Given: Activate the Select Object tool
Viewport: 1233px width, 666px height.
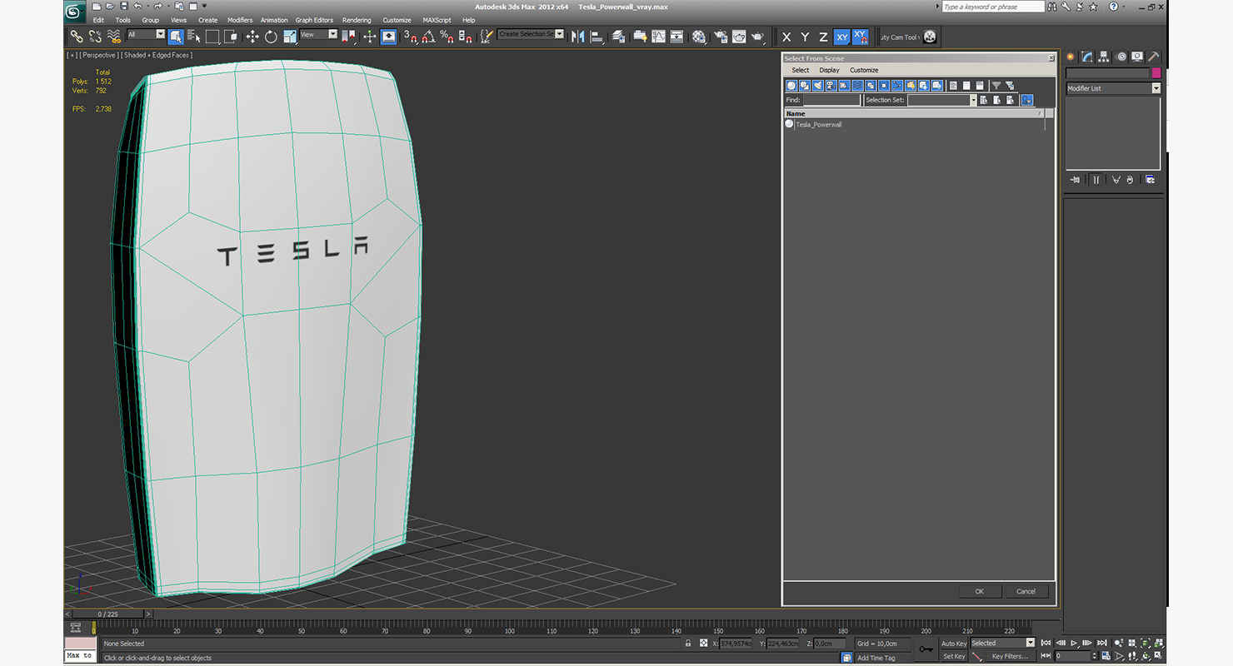Looking at the screenshot, I should 176,37.
